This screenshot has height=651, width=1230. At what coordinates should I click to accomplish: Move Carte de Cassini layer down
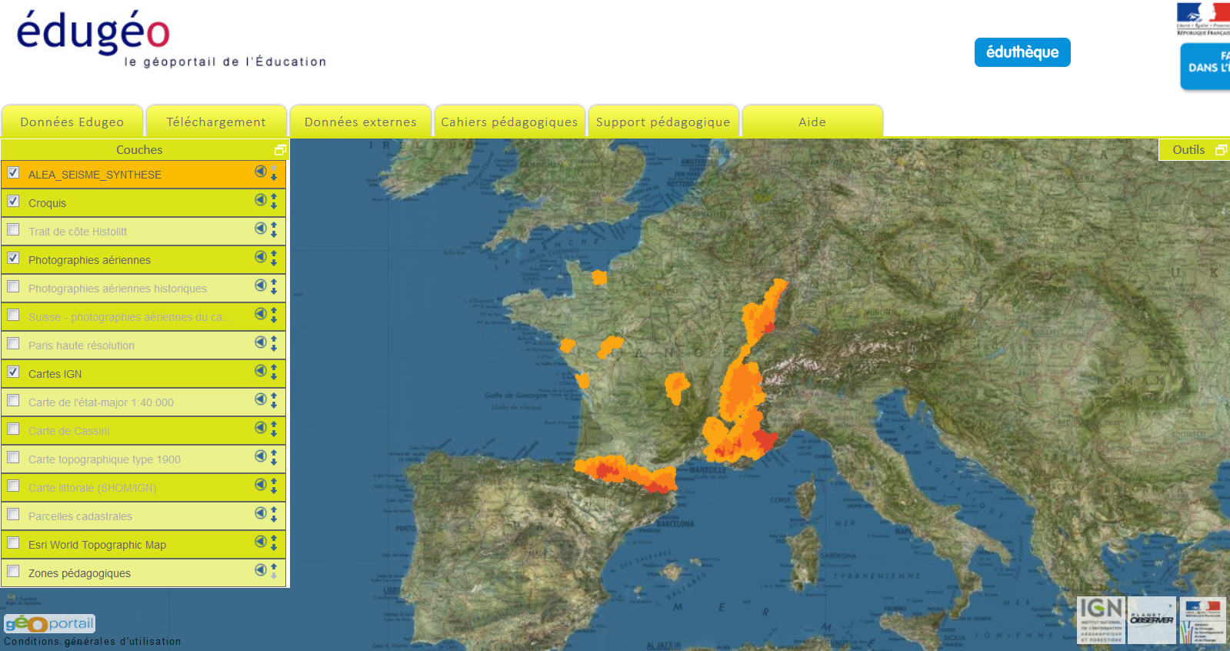[x=274, y=433]
